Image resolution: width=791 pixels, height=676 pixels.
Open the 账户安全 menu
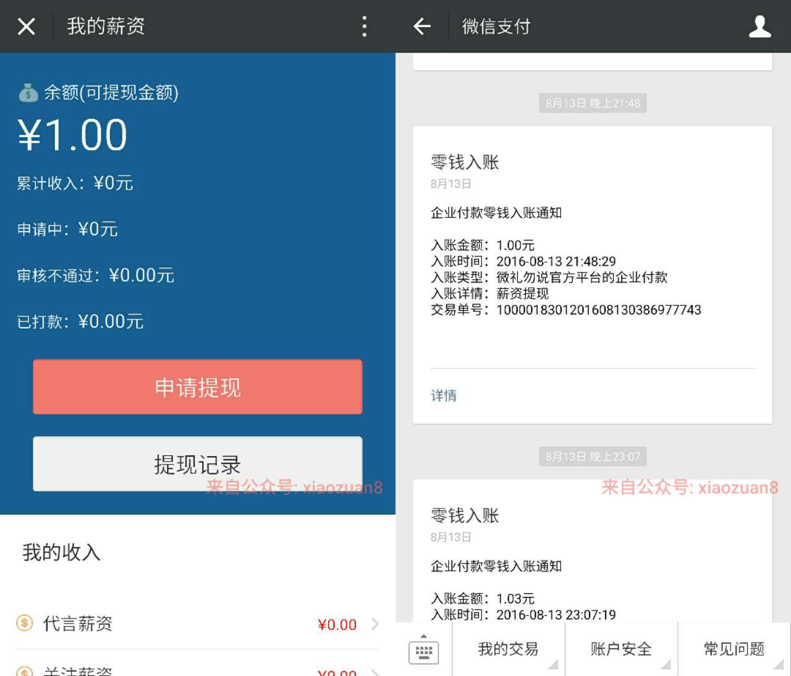click(x=621, y=649)
